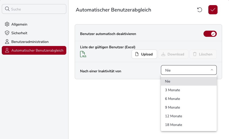Select the 6 Monate option
Screen dimensions: 229x139
point(173,99)
